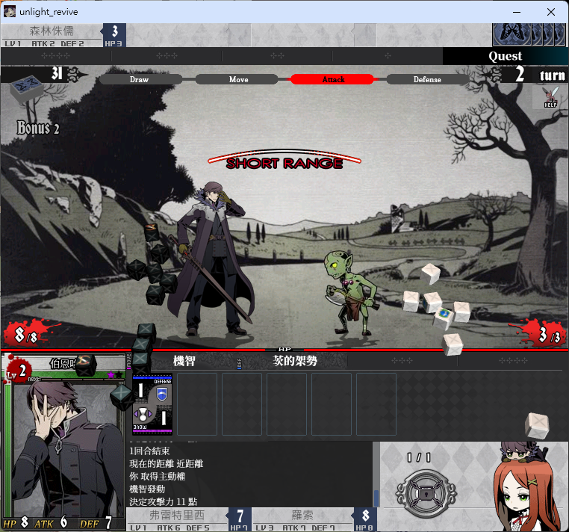Click the 機智 skill label
Image resolution: width=569 pixels, height=532 pixels.
pos(184,361)
